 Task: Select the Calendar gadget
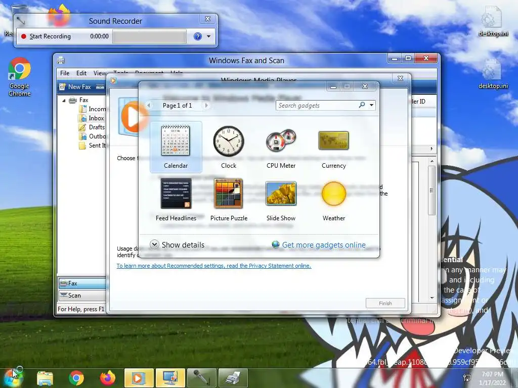pos(176,147)
